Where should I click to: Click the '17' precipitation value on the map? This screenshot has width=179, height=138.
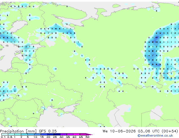(156, 37)
